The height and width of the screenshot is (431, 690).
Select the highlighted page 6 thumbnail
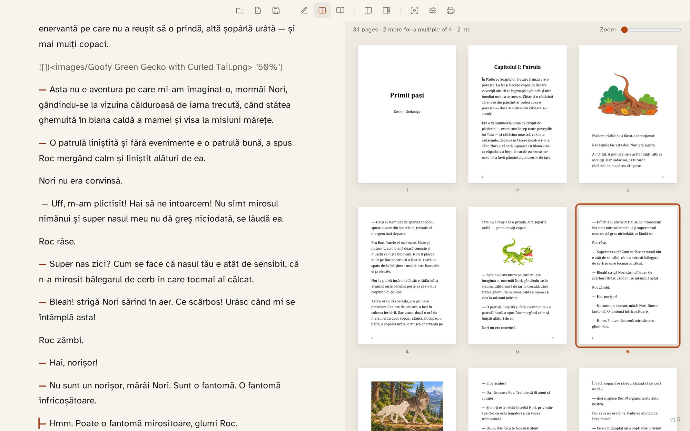click(x=628, y=275)
